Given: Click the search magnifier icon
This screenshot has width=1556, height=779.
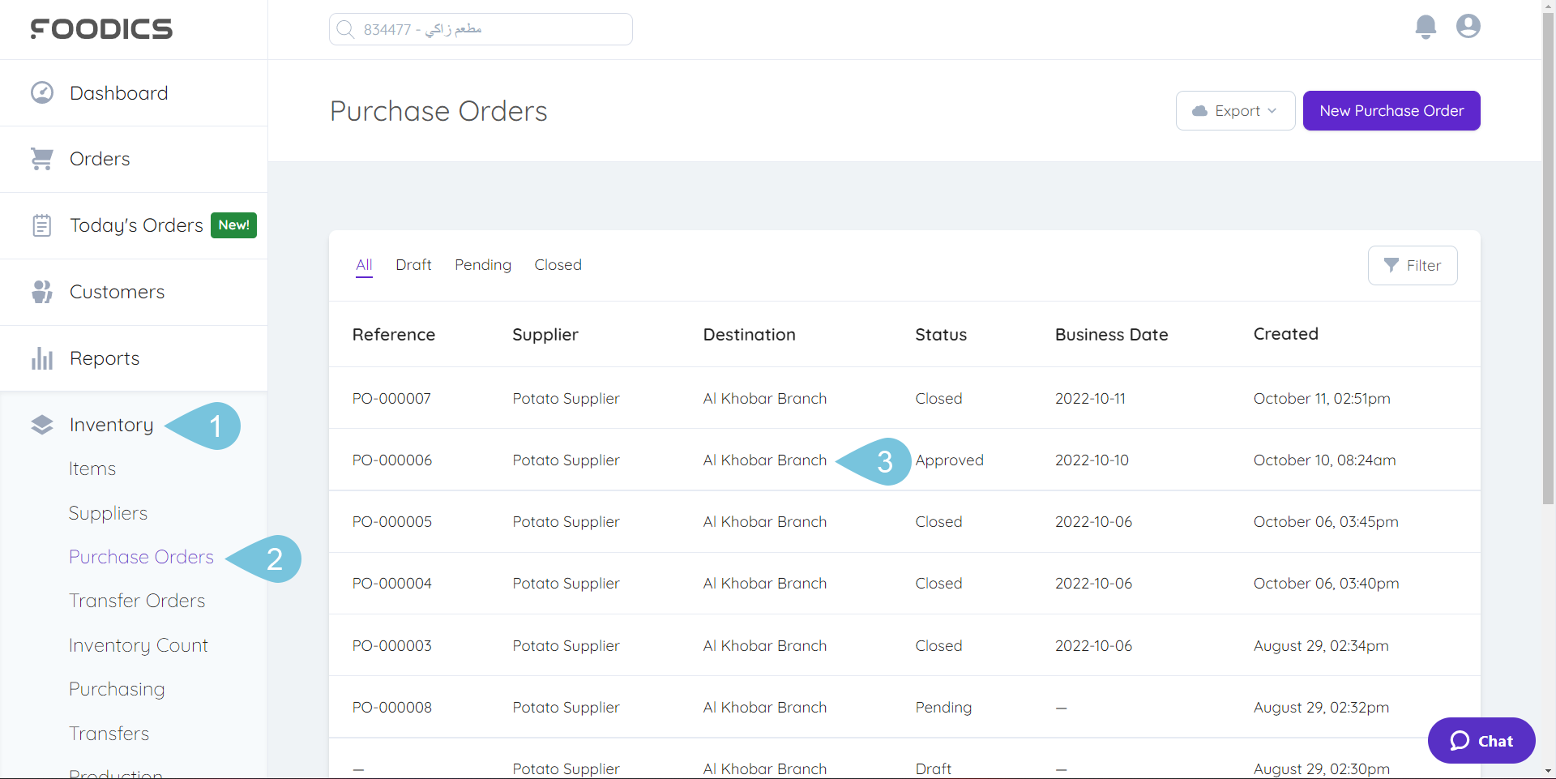Looking at the screenshot, I should pos(346,28).
